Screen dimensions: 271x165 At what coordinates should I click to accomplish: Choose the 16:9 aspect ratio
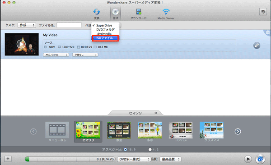click(x=125, y=150)
